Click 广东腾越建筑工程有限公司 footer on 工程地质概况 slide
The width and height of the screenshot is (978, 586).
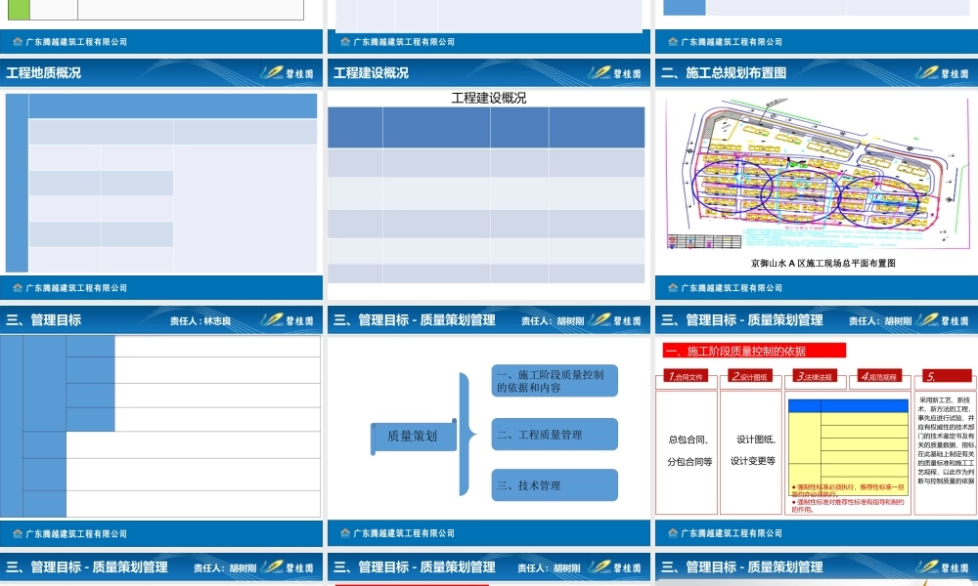(76, 288)
